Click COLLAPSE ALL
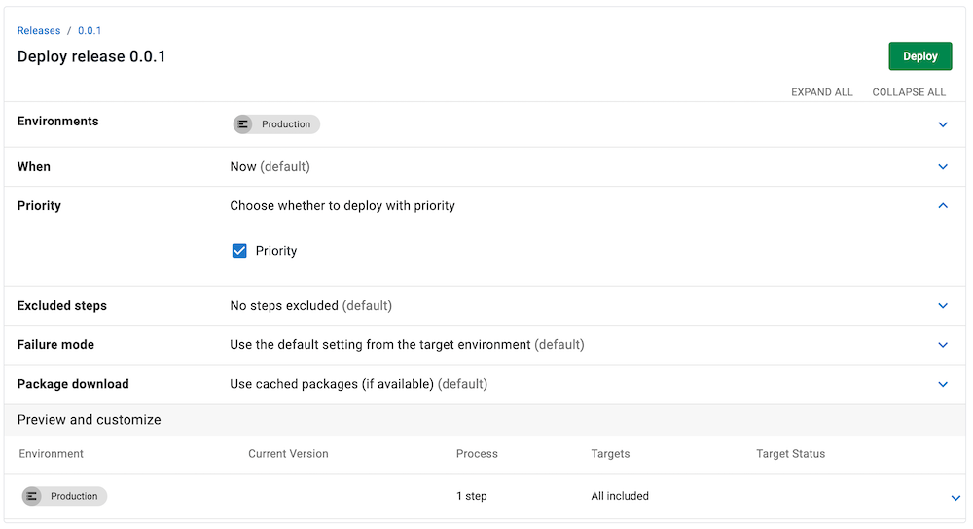The image size is (973, 529). pyautogui.click(x=909, y=92)
